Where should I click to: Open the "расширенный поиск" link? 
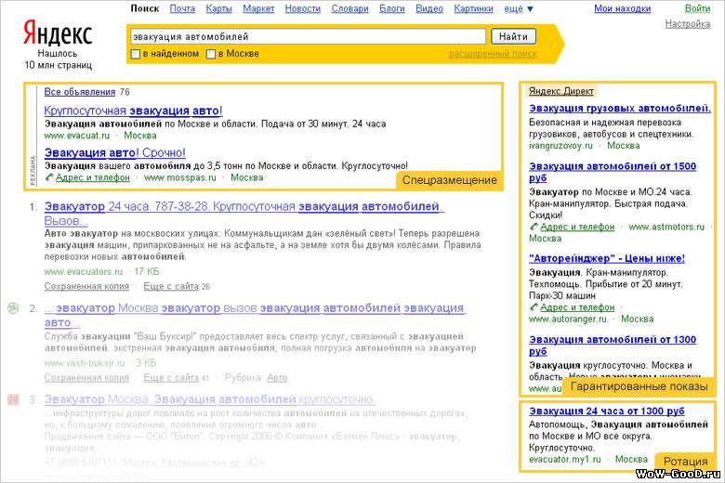point(493,54)
